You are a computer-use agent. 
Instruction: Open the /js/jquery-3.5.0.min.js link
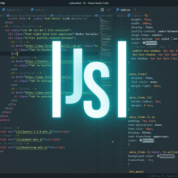coord(34,131)
